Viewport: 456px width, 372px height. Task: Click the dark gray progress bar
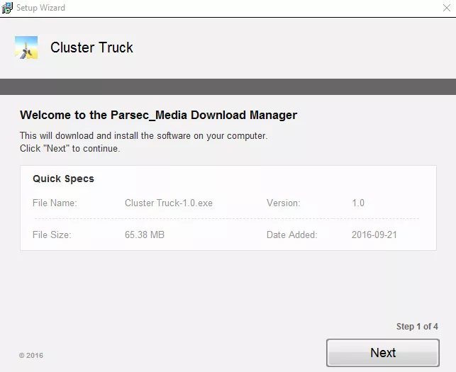(x=228, y=86)
